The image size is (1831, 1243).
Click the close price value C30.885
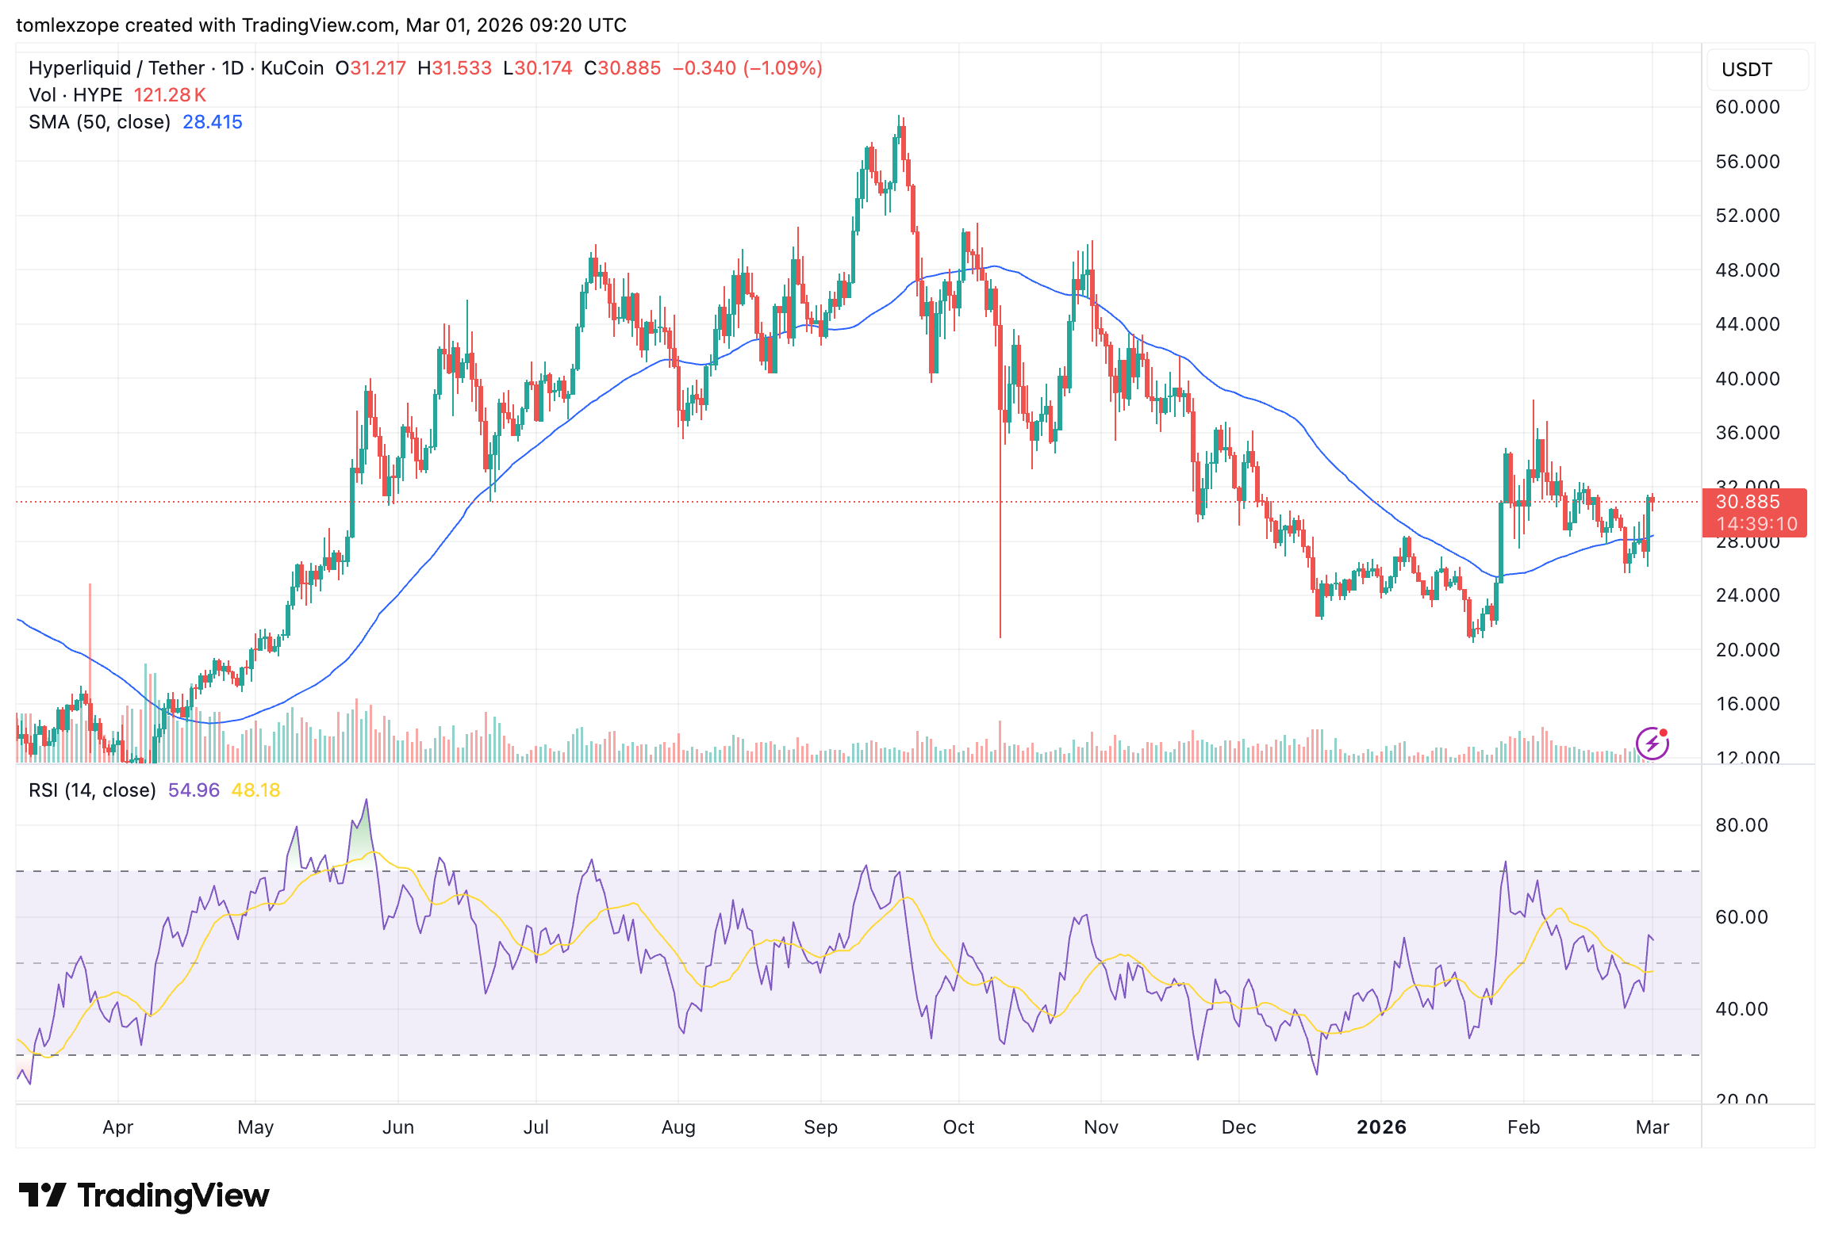[x=622, y=68]
